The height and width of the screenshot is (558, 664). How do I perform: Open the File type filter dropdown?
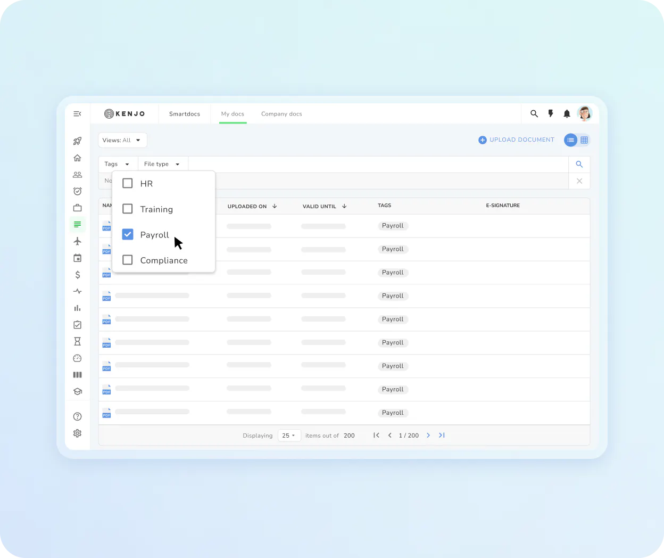point(162,164)
